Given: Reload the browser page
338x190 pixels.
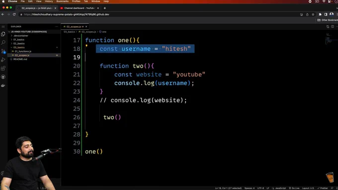Looking at the screenshot, I should click(14, 14).
